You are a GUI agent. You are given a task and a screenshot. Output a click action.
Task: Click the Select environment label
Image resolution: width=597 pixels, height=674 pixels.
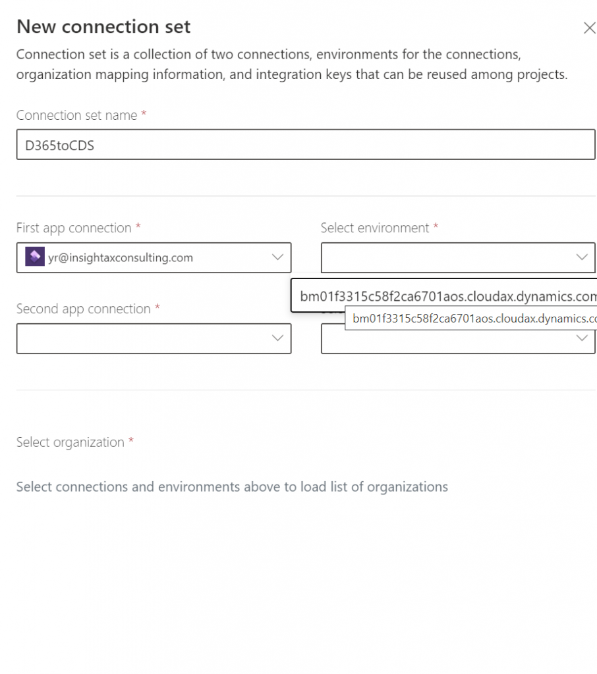375,228
